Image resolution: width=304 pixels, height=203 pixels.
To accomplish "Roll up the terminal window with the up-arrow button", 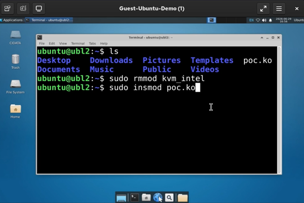I will click(x=262, y=38).
